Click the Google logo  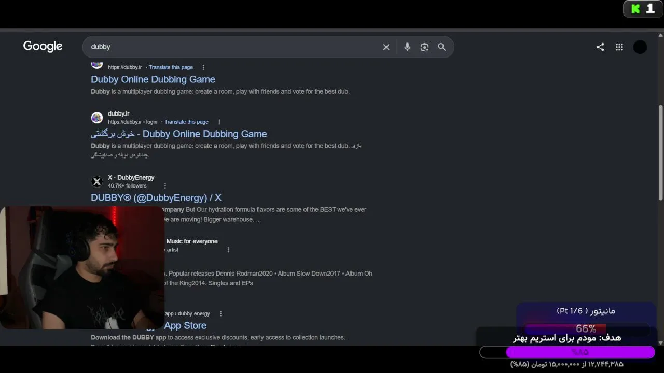coord(43,47)
